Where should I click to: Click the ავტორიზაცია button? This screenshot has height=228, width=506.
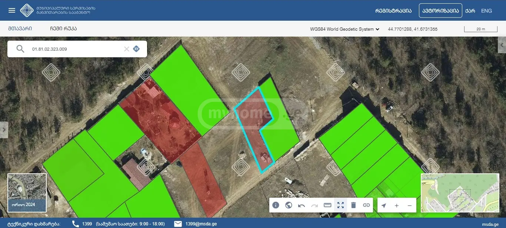click(440, 11)
